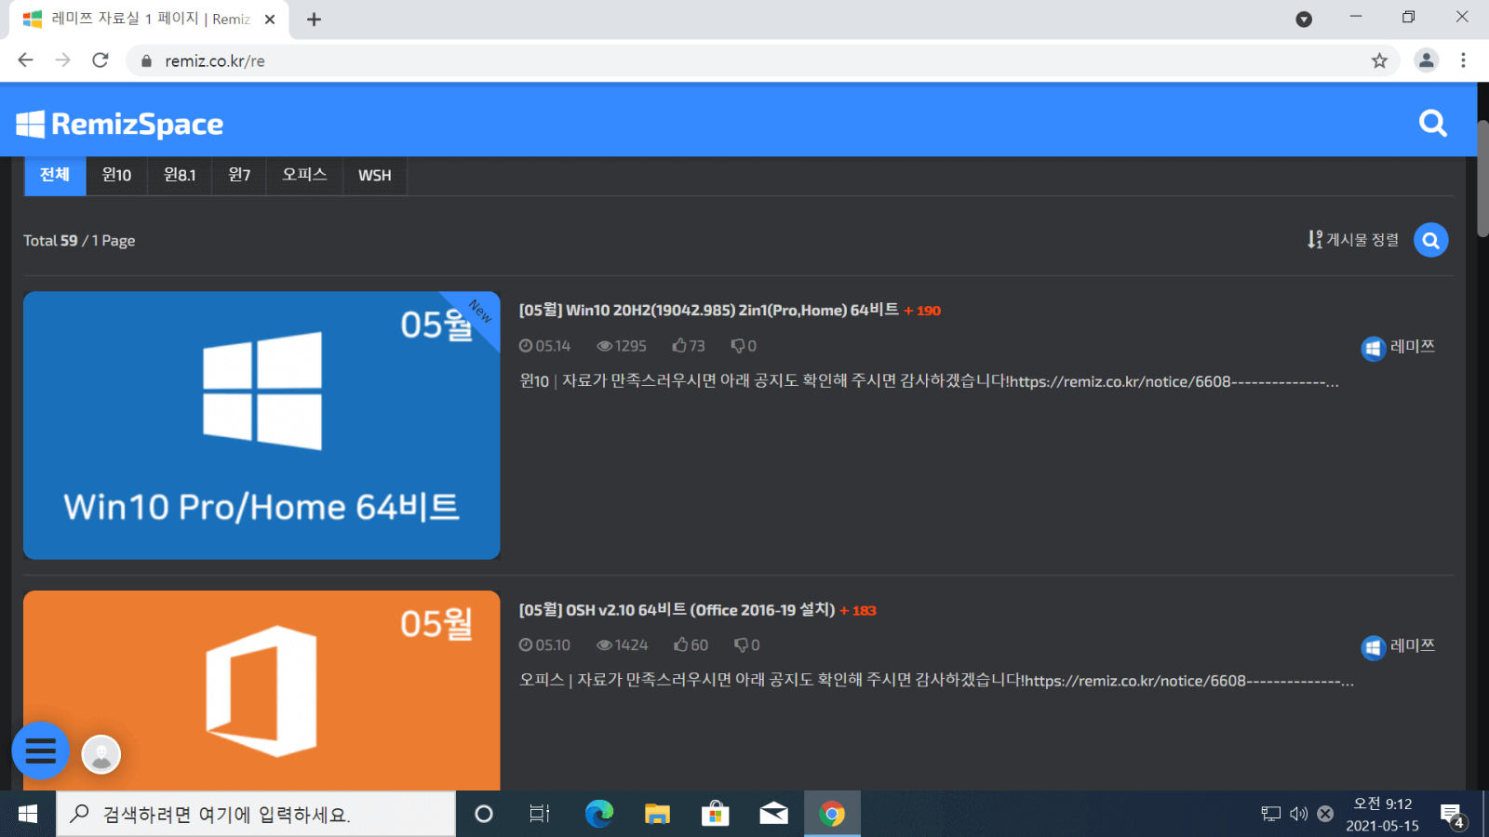Open Microsoft Edge from the taskbar
This screenshot has width=1489, height=837.
(599, 814)
